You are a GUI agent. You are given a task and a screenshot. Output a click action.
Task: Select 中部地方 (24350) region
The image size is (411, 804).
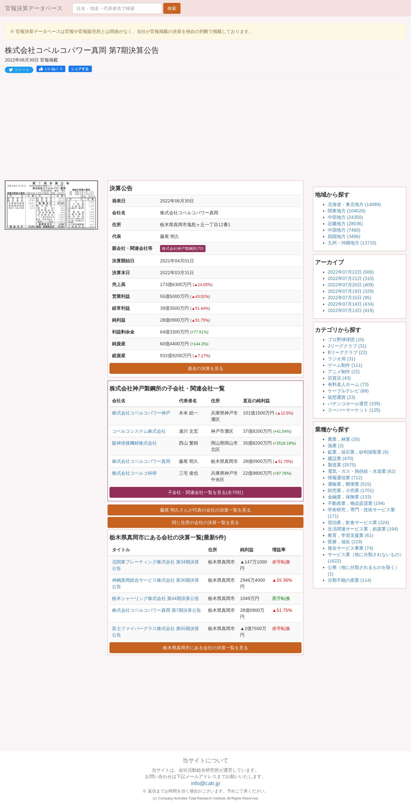pyautogui.click(x=345, y=217)
